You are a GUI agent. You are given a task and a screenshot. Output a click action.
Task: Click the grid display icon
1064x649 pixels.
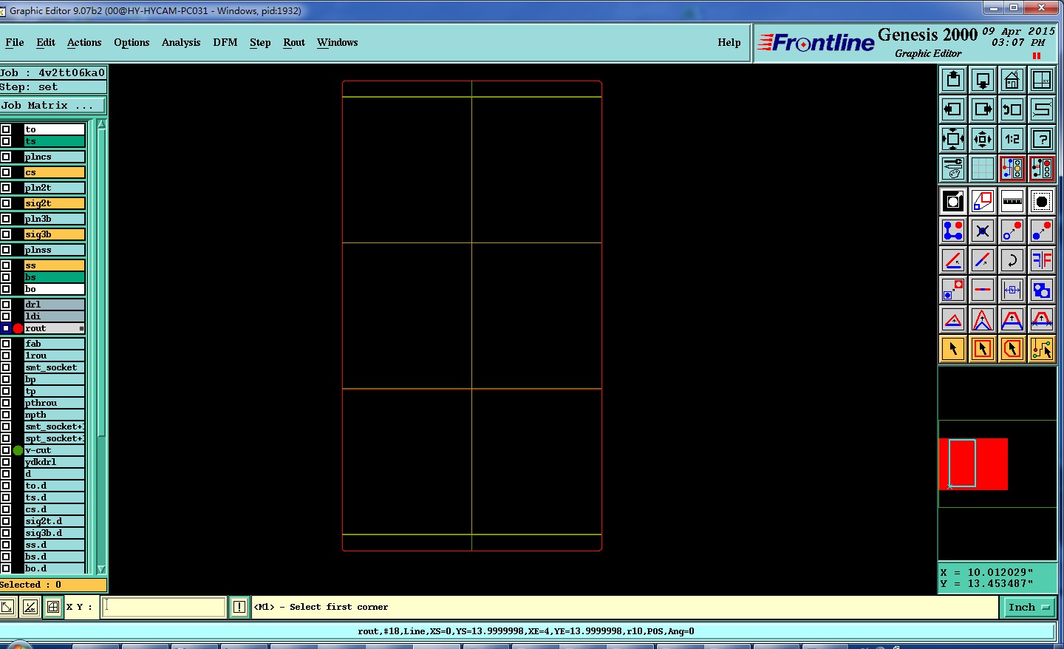[x=983, y=169]
